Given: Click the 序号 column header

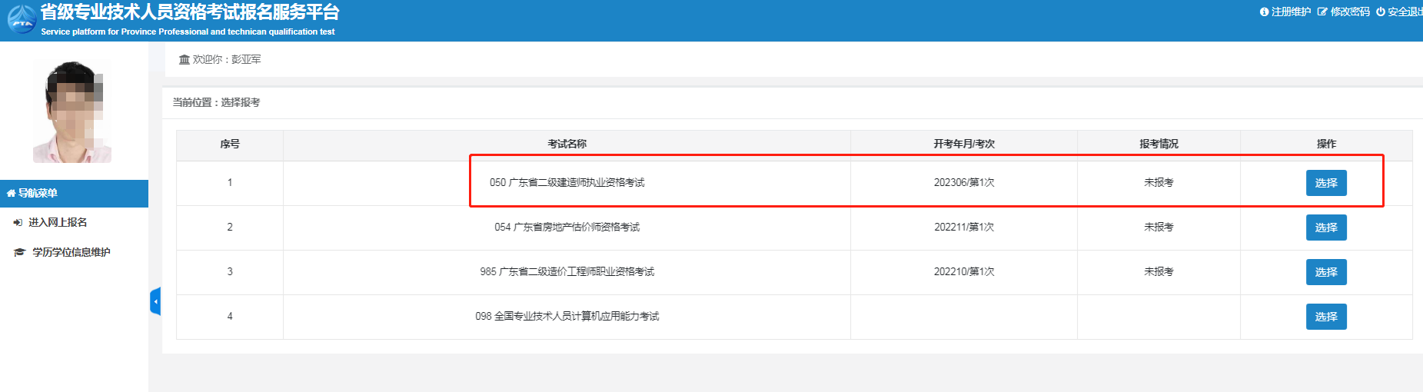Looking at the screenshot, I should coord(229,144).
